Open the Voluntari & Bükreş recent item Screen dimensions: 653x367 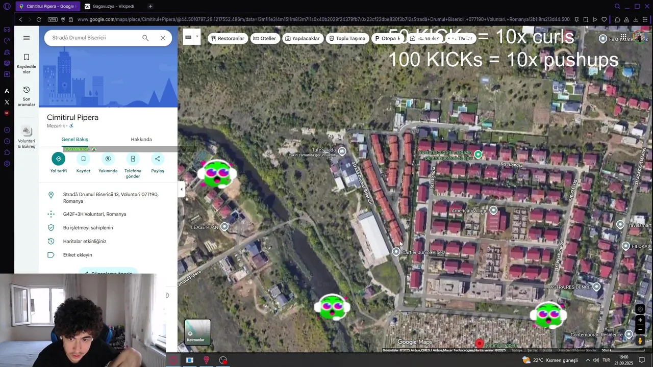(27, 138)
